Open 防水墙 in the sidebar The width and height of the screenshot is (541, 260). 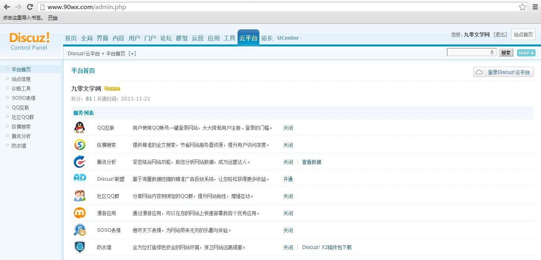click(x=19, y=146)
